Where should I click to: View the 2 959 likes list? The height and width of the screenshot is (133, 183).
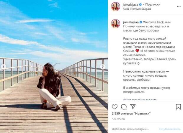(x=131, y=114)
